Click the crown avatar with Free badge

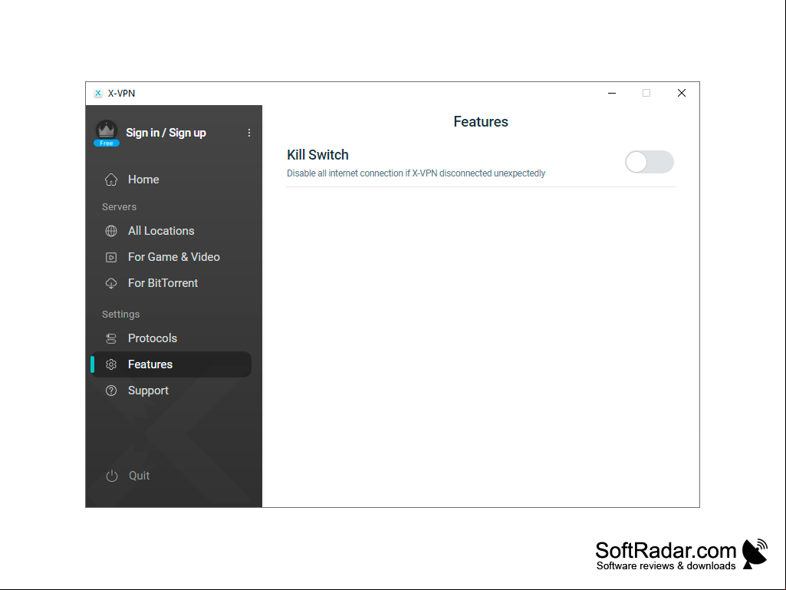(107, 133)
